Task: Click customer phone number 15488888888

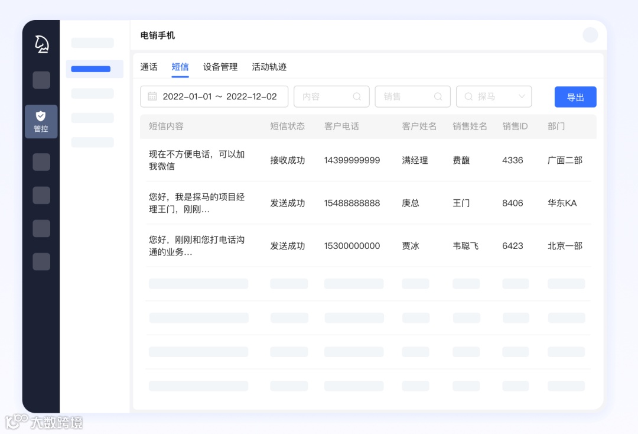Action: pos(352,203)
